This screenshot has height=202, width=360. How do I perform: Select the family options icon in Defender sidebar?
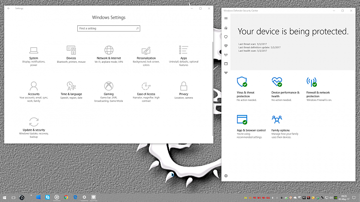226,73
